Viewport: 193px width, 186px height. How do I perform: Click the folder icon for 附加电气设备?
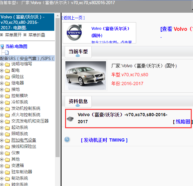(x=7, y=141)
